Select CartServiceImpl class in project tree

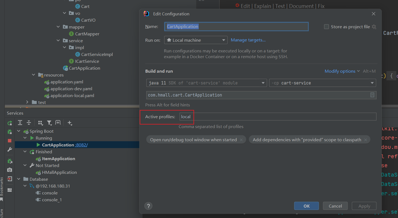pos(97,54)
